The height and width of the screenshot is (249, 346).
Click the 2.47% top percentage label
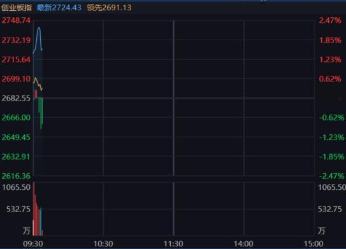click(x=330, y=20)
